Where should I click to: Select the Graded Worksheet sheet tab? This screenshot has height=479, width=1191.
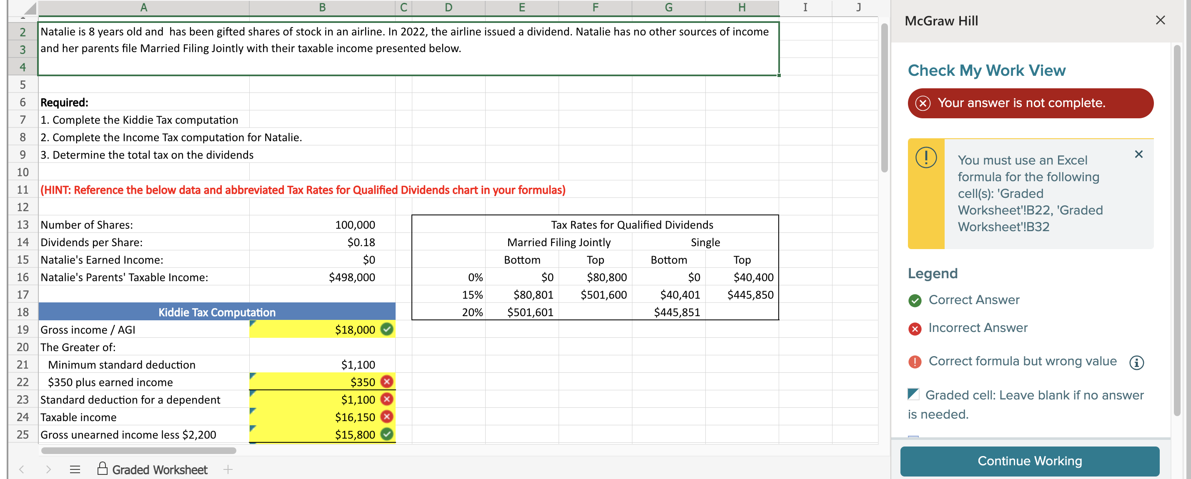coord(160,469)
